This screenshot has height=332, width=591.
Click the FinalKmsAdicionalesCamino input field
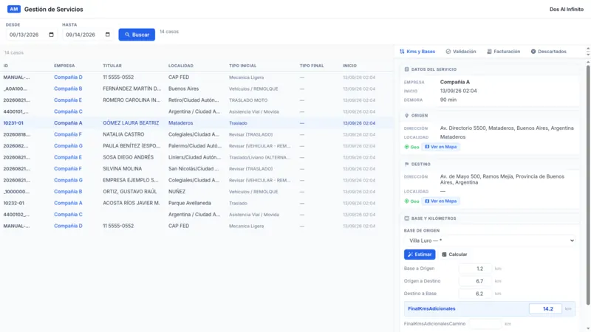(x=485, y=324)
